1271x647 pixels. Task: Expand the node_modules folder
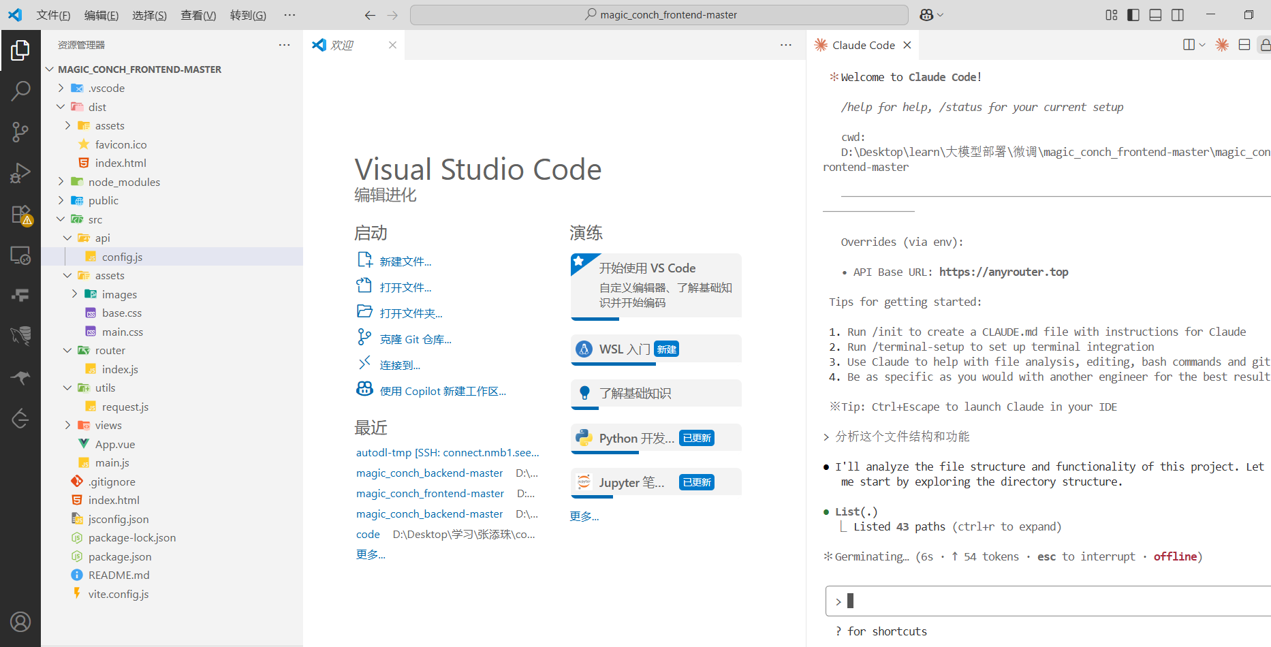point(61,182)
